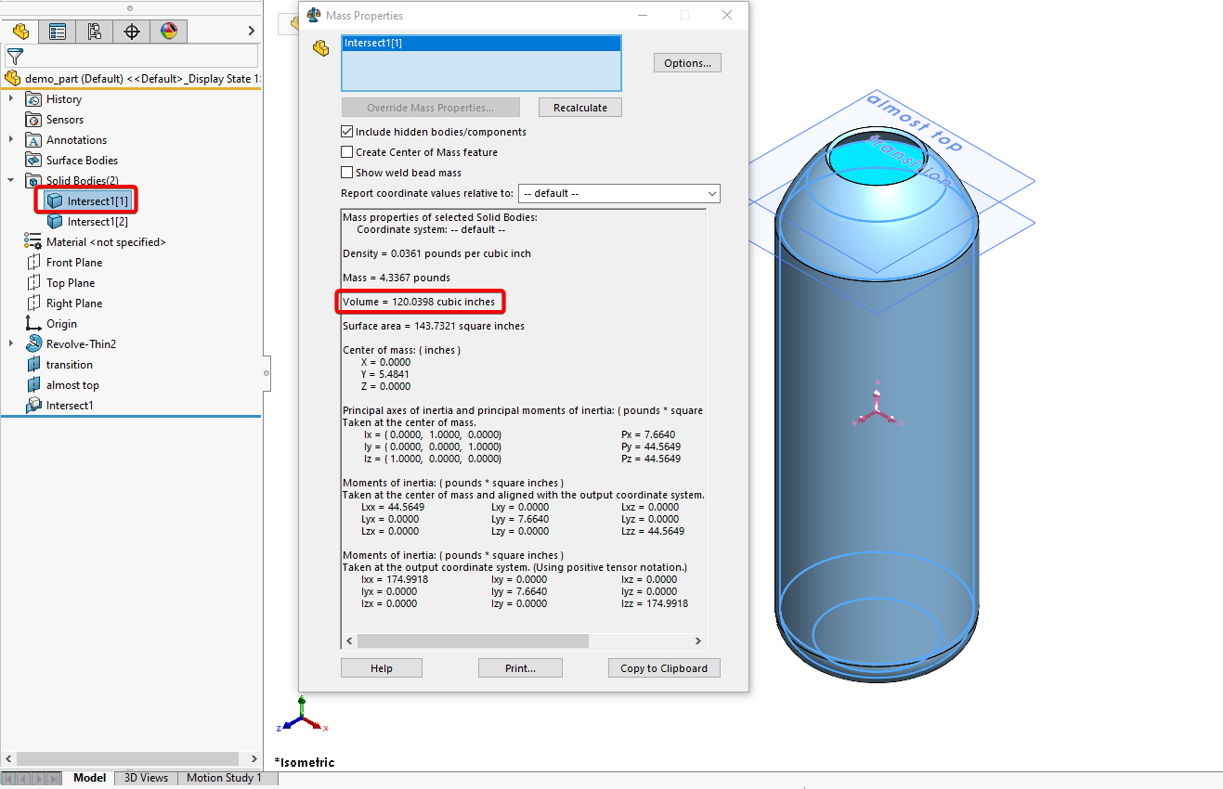The image size is (1223, 789).
Task: Click the Y = 5.4841 center of mass value
Action: point(384,374)
